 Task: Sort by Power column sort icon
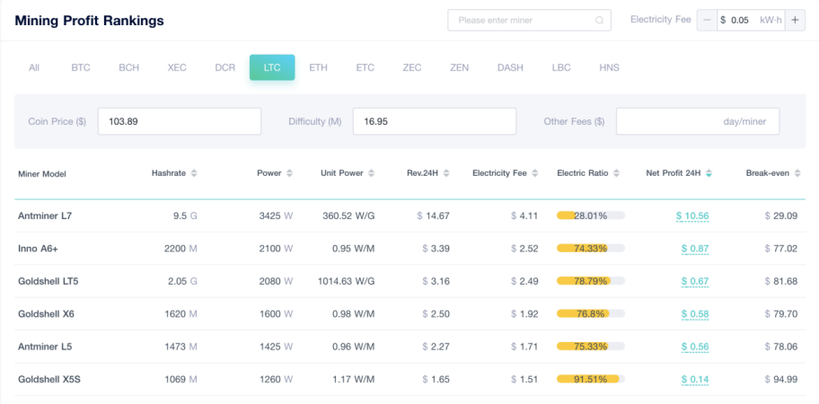point(290,173)
